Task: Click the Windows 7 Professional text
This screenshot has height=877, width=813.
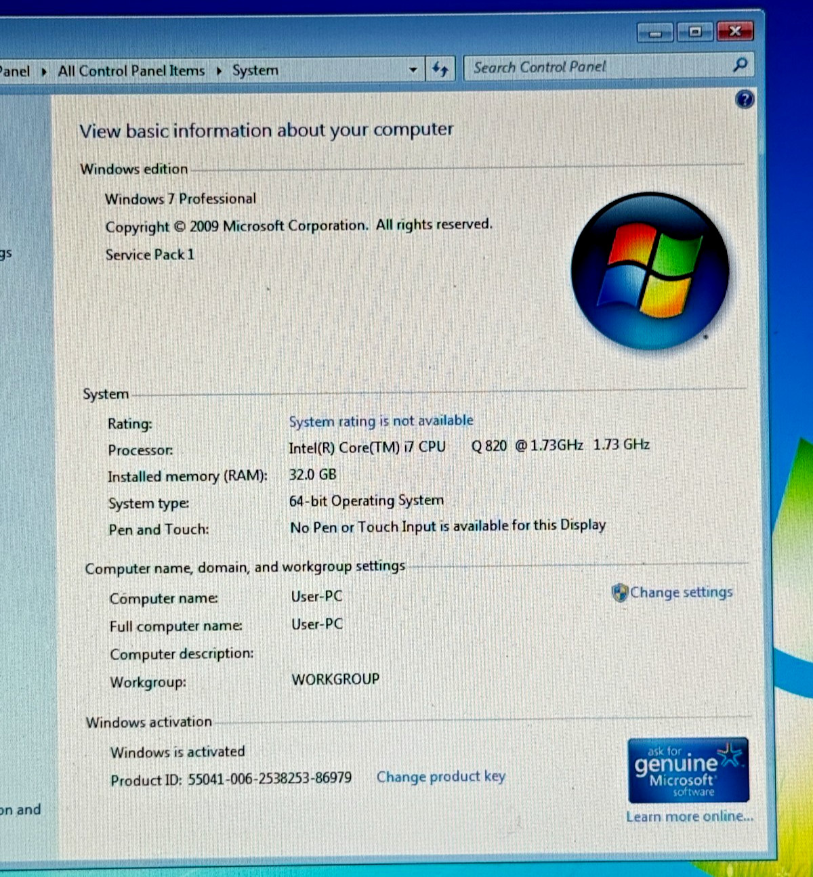Action: click(180, 199)
